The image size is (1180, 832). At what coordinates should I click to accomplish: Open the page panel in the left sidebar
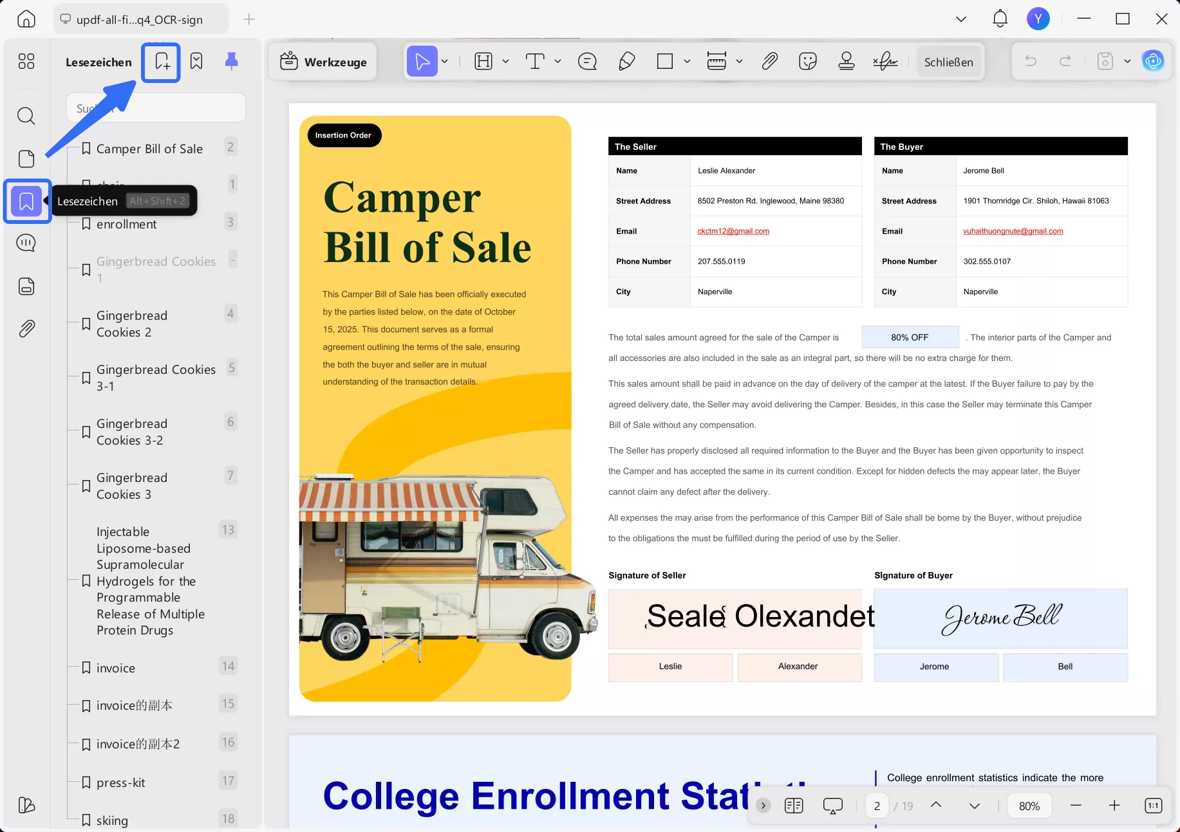tap(26, 158)
